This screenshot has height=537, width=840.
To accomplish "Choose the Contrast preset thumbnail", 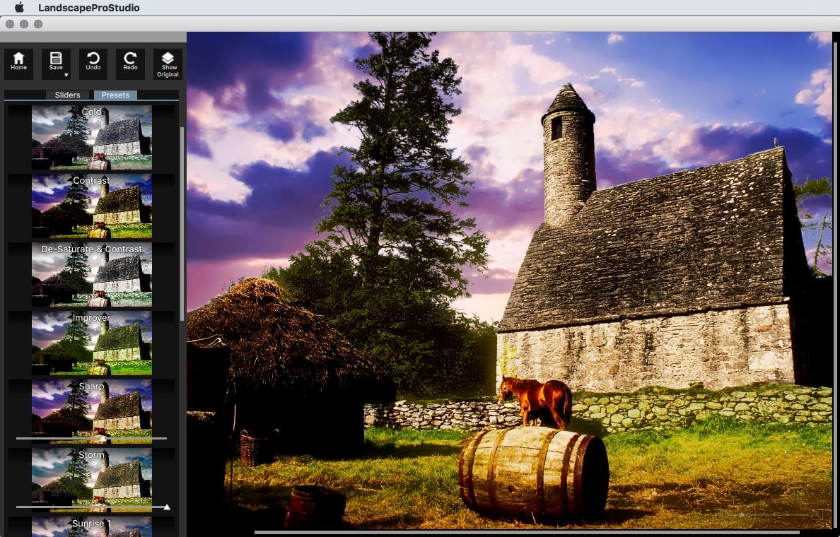I will [x=91, y=206].
